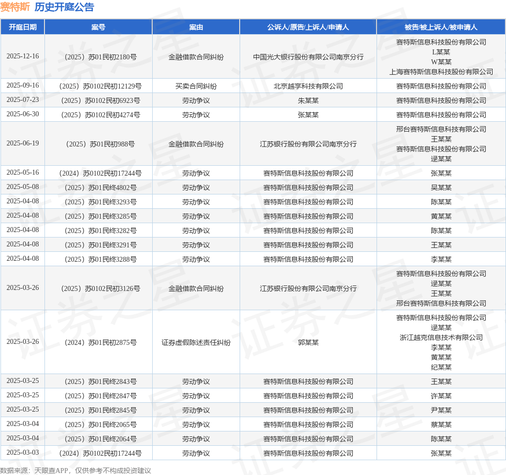Click defendant 纪某某
This screenshot has width=506, height=475.
pos(441,367)
